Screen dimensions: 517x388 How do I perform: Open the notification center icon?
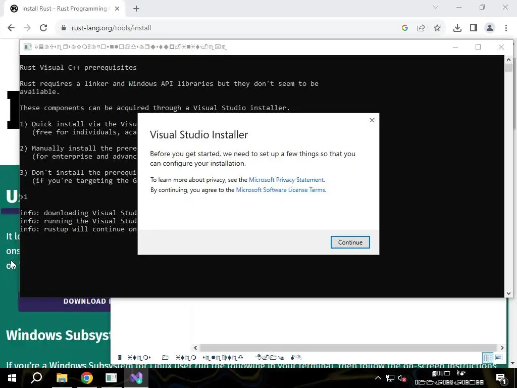[500, 378]
